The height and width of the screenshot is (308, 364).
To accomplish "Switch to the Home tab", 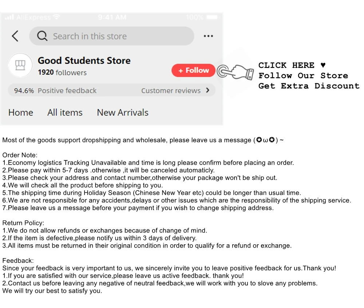I will click(21, 112).
